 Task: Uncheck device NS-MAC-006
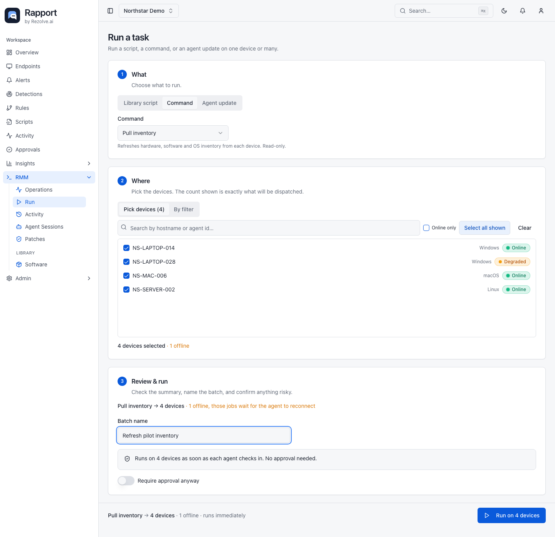126,276
